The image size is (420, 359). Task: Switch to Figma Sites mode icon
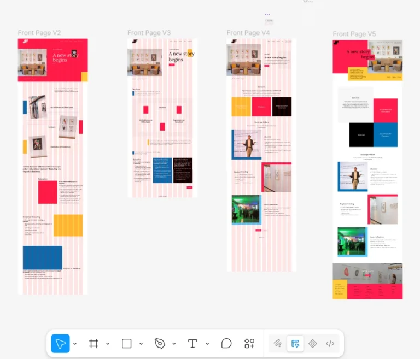[x=313, y=344]
